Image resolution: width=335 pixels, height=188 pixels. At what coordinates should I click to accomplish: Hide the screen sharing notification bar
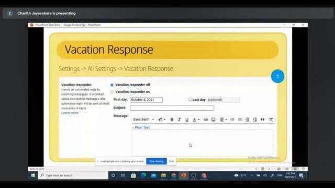(x=171, y=161)
